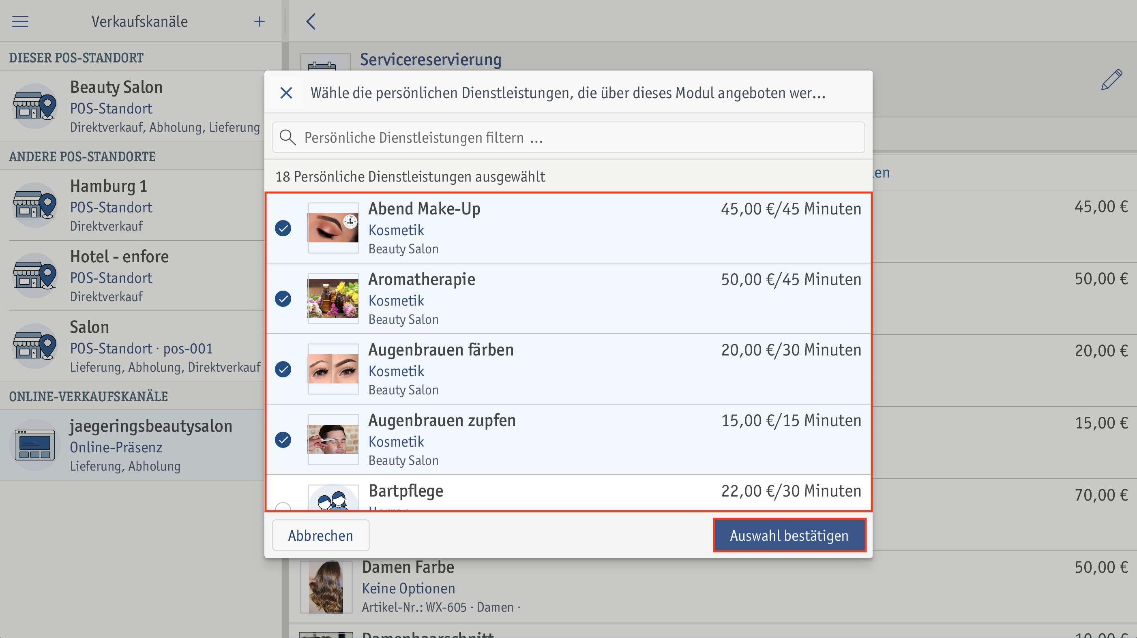Click Kosmetik under Abend Make-Up
This screenshot has height=638, width=1137.
point(396,230)
